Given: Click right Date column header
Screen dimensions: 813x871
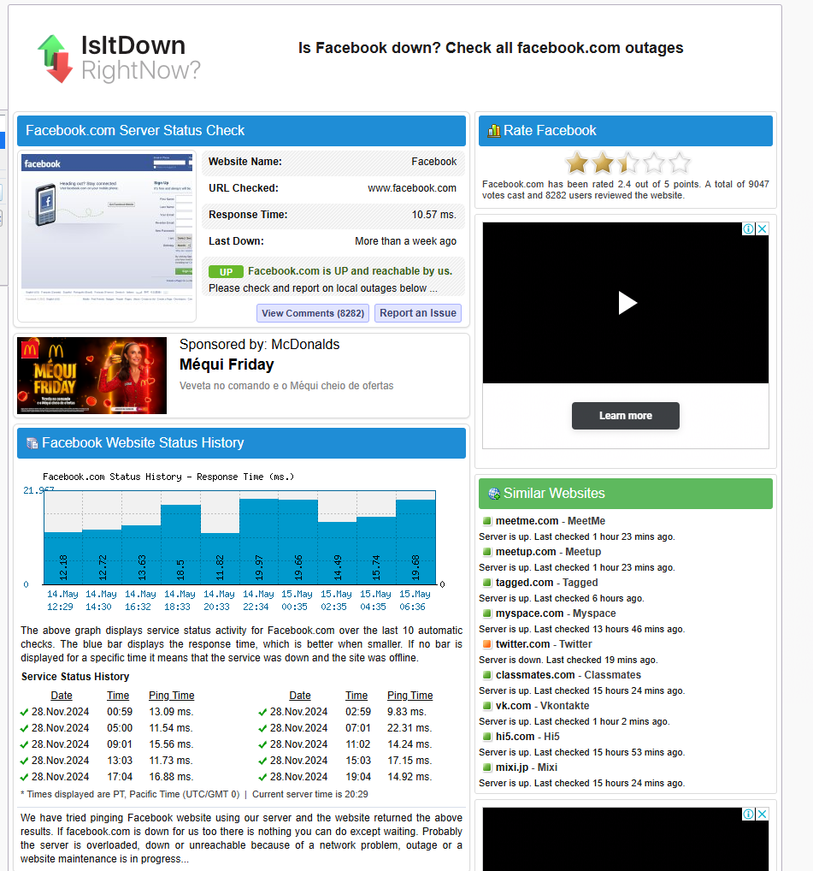Looking at the screenshot, I should pos(300,696).
